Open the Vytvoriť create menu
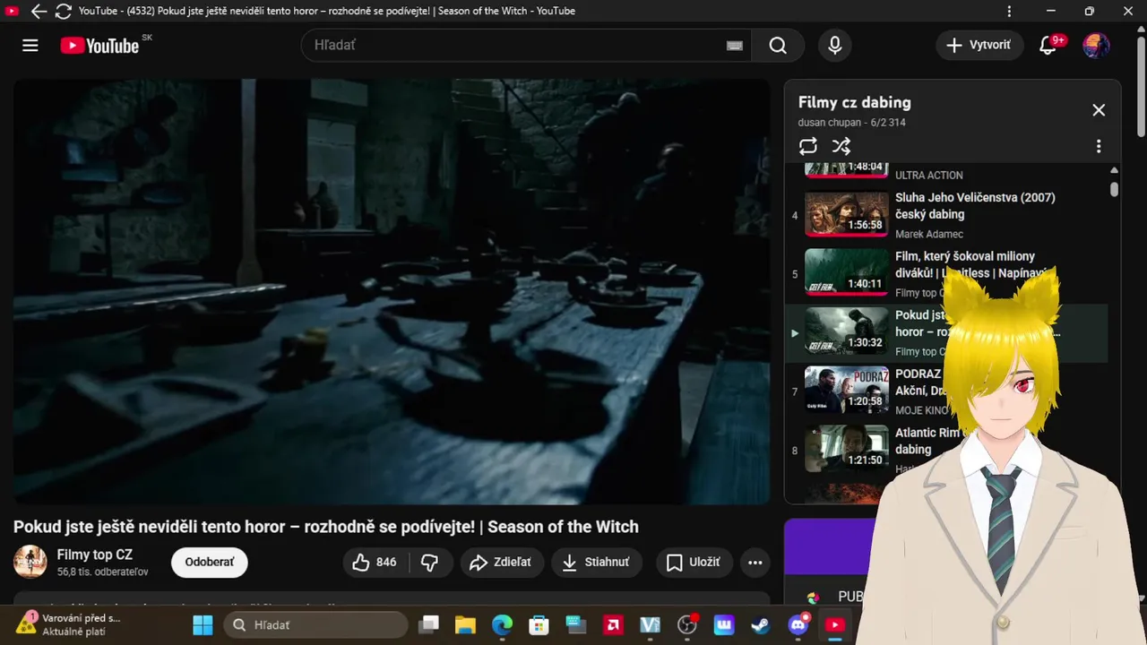Viewport: 1147px width, 645px height. (x=979, y=46)
